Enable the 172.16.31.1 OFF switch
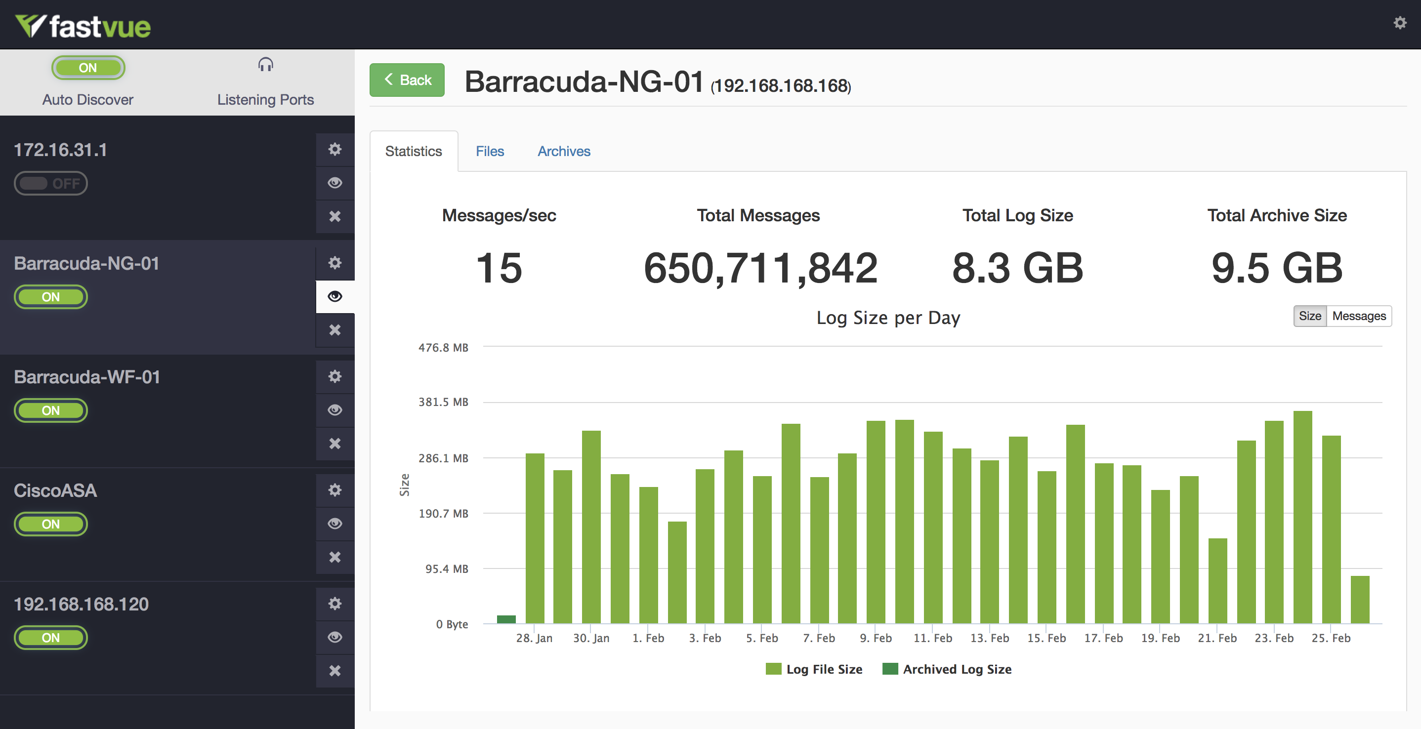 coord(51,183)
